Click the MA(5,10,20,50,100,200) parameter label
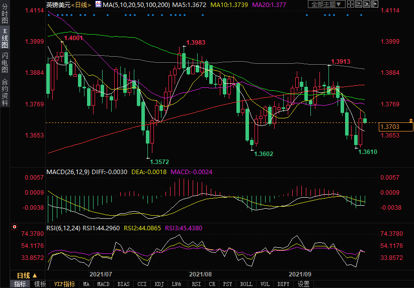 pos(135,5)
